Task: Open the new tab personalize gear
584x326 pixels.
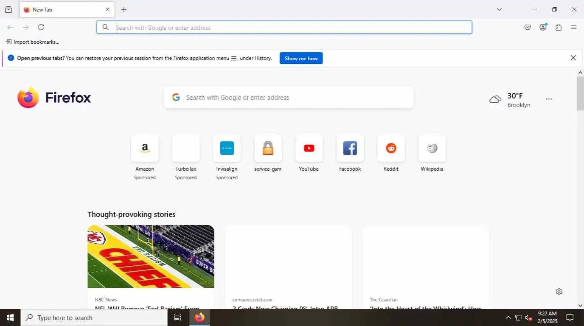Action: (559, 292)
